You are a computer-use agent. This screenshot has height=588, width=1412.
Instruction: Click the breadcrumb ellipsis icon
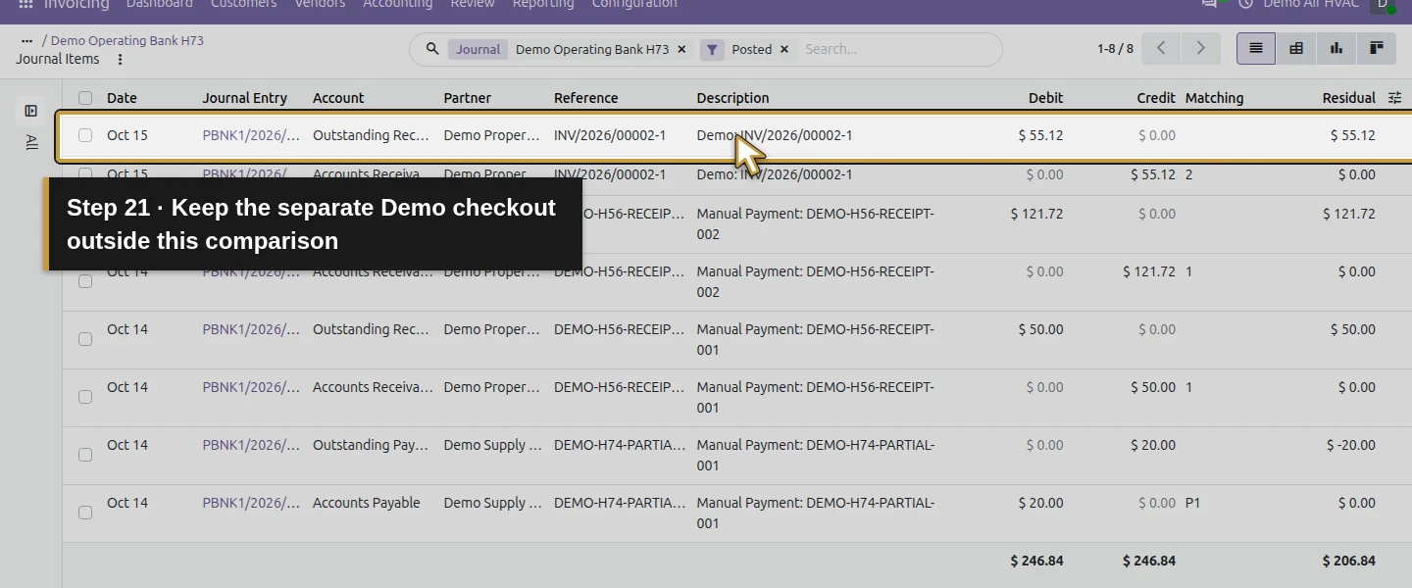[x=26, y=41]
